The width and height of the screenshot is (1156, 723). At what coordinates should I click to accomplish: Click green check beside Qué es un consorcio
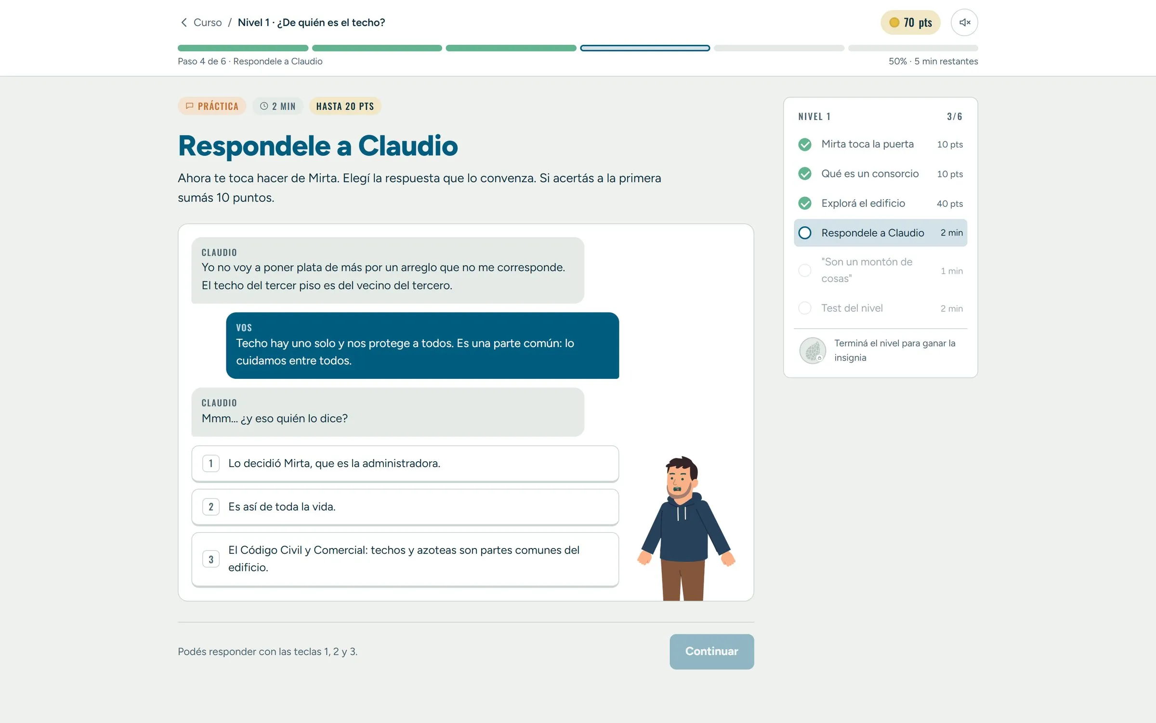pyautogui.click(x=804, y=174)
